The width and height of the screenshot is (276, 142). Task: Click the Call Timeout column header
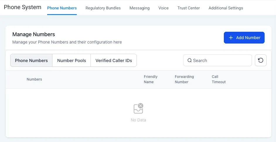pyautogui.click(x=219, y=79)
